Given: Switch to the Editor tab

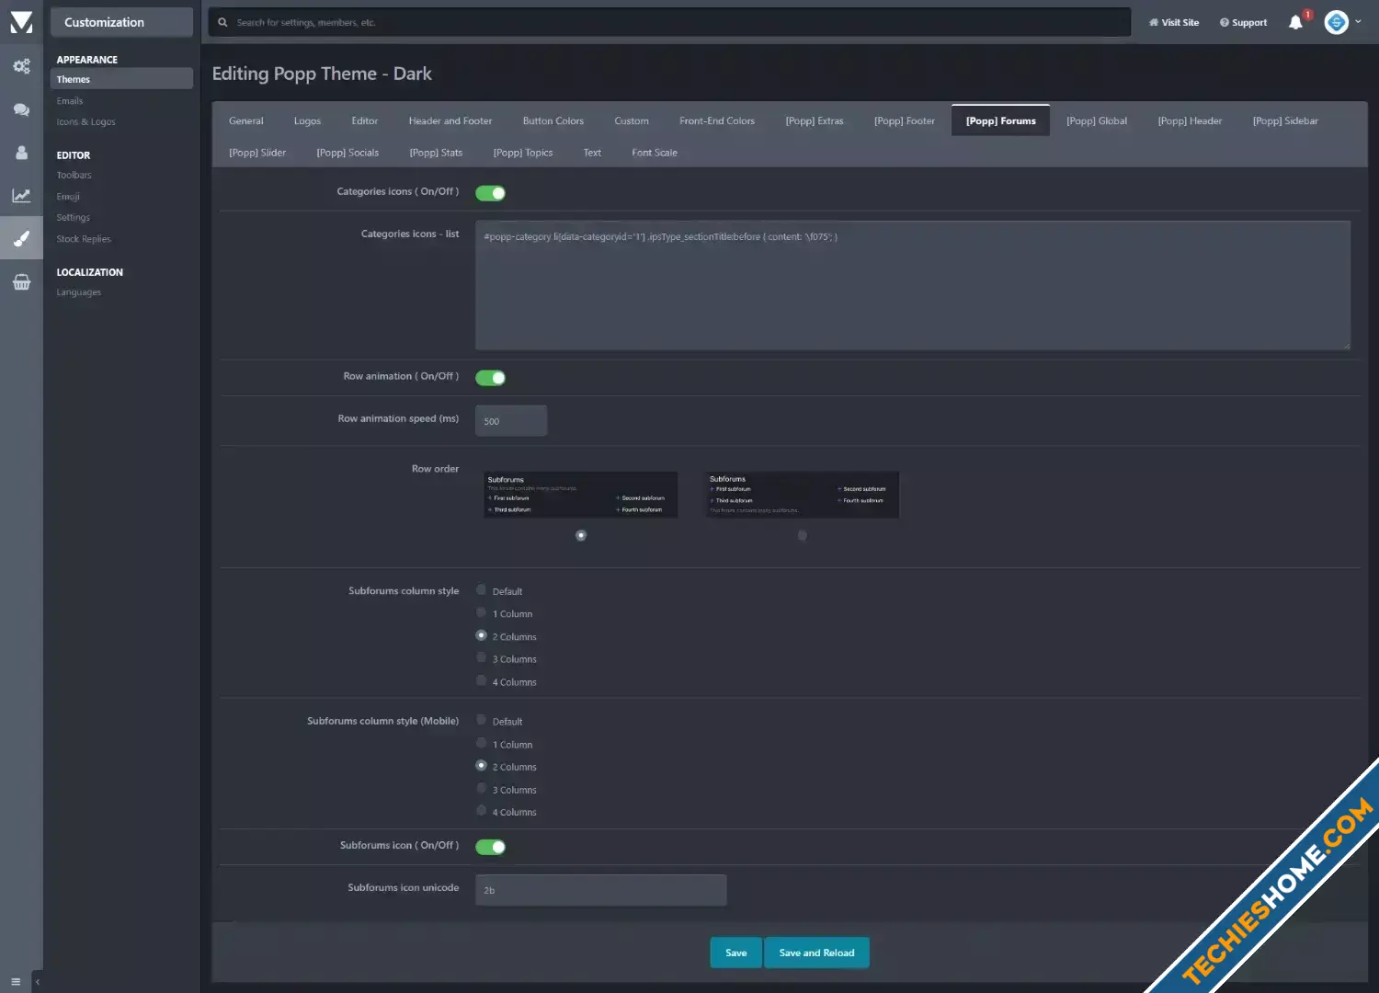Looking at the screenshot, I should click(365, 120).
